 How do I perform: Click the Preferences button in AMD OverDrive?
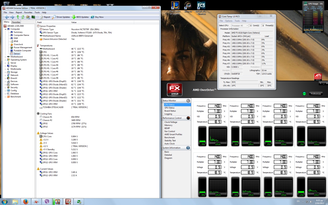click(316, 94)
